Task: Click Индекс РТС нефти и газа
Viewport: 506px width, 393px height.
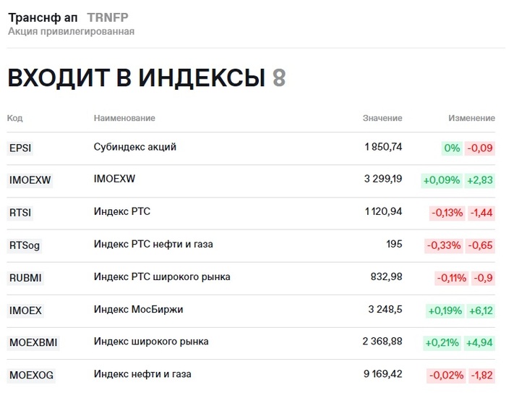Action: [153, 244]
